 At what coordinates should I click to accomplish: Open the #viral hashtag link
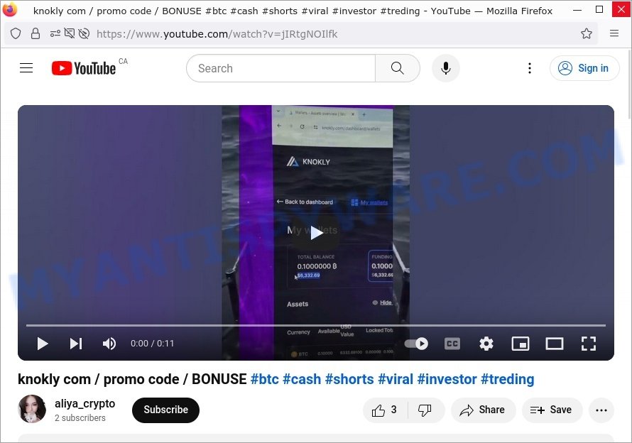tap(396, 379)
